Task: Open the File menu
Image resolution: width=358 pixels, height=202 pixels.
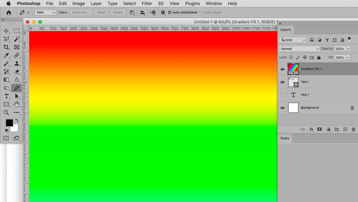Action: (50, 3)
